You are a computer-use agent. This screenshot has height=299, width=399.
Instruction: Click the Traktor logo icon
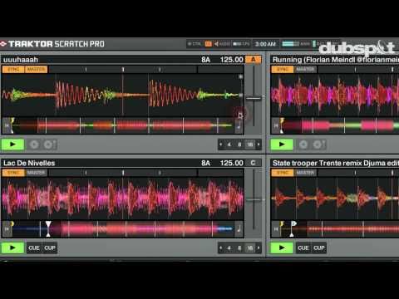3,44
